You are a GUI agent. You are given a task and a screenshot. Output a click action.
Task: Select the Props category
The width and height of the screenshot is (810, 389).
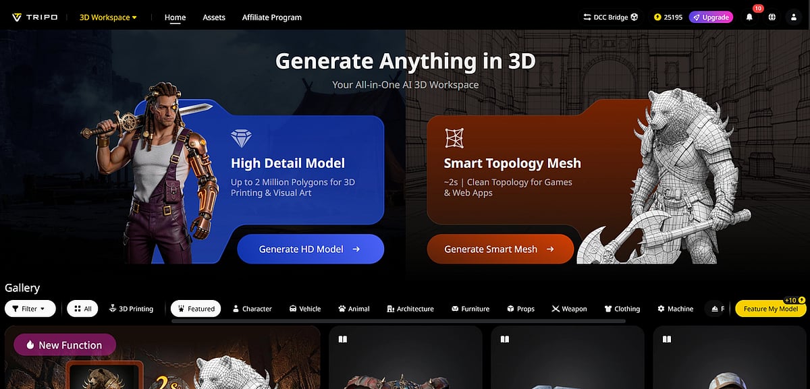[520, 309]
